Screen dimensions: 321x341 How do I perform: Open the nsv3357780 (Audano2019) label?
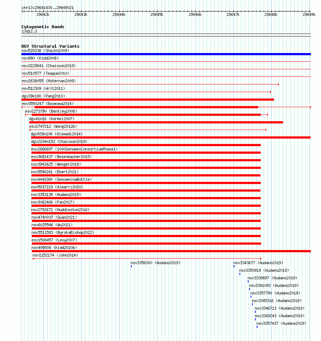pos(275,293)
